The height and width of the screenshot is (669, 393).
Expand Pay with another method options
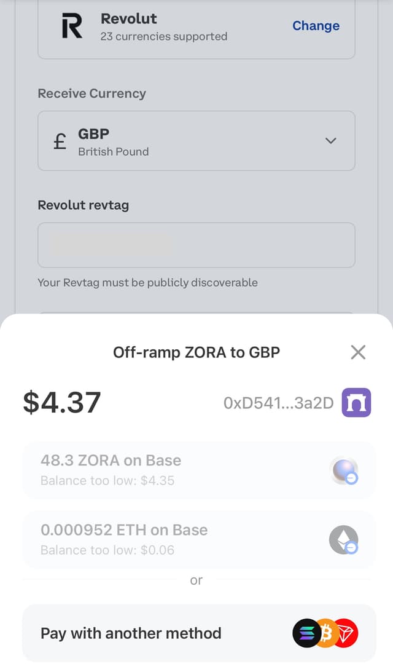click(x=196, y=633)
